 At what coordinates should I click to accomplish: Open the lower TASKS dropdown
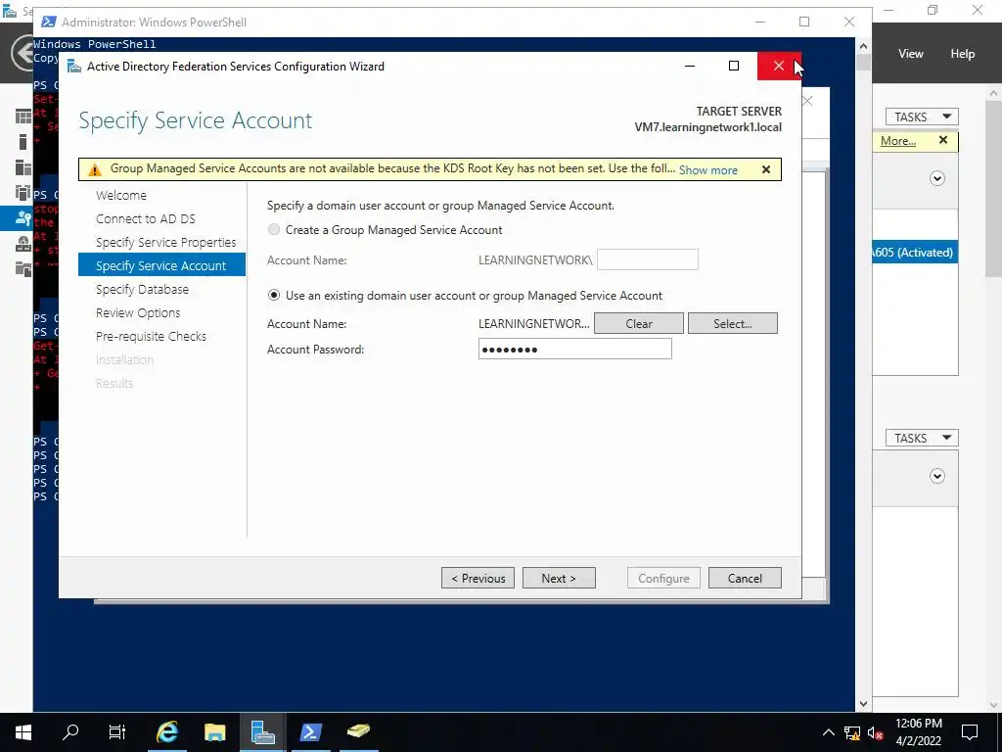922,438
